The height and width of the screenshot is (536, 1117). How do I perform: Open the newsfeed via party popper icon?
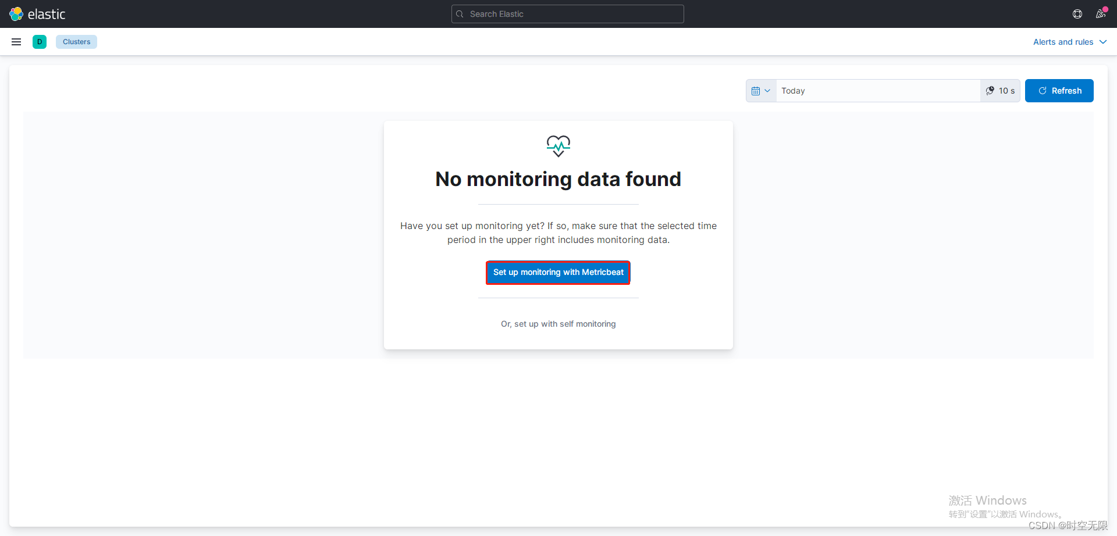(x=1101, y=13)
